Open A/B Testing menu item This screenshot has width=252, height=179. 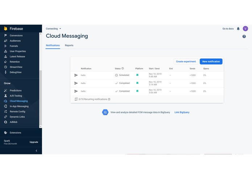16,96
